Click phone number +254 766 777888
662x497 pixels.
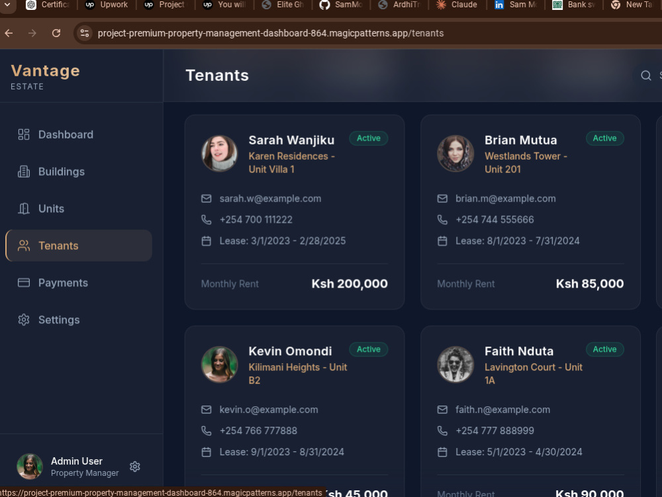258,431
